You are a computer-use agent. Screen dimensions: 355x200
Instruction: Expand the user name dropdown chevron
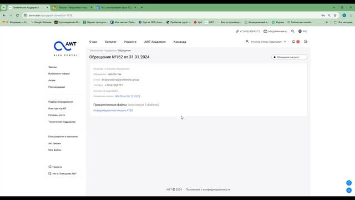click(x=285, y=42)
